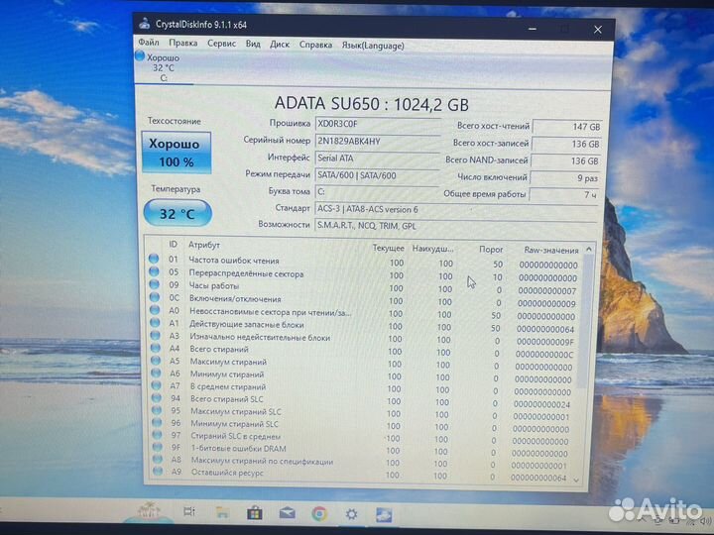Click the status icon for Максимум стираний SLC

tap(157, 410)
